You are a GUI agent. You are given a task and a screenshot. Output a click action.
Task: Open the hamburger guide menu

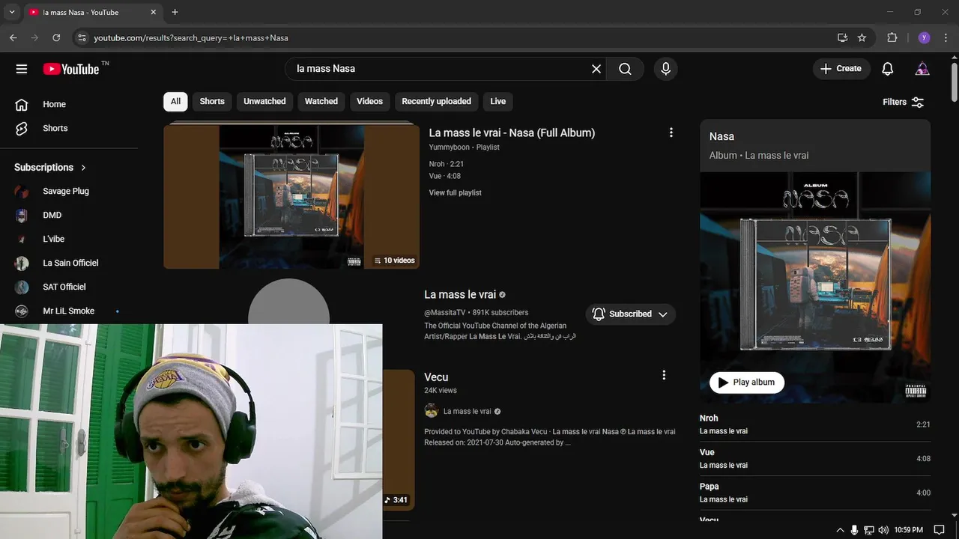[22, 69]
